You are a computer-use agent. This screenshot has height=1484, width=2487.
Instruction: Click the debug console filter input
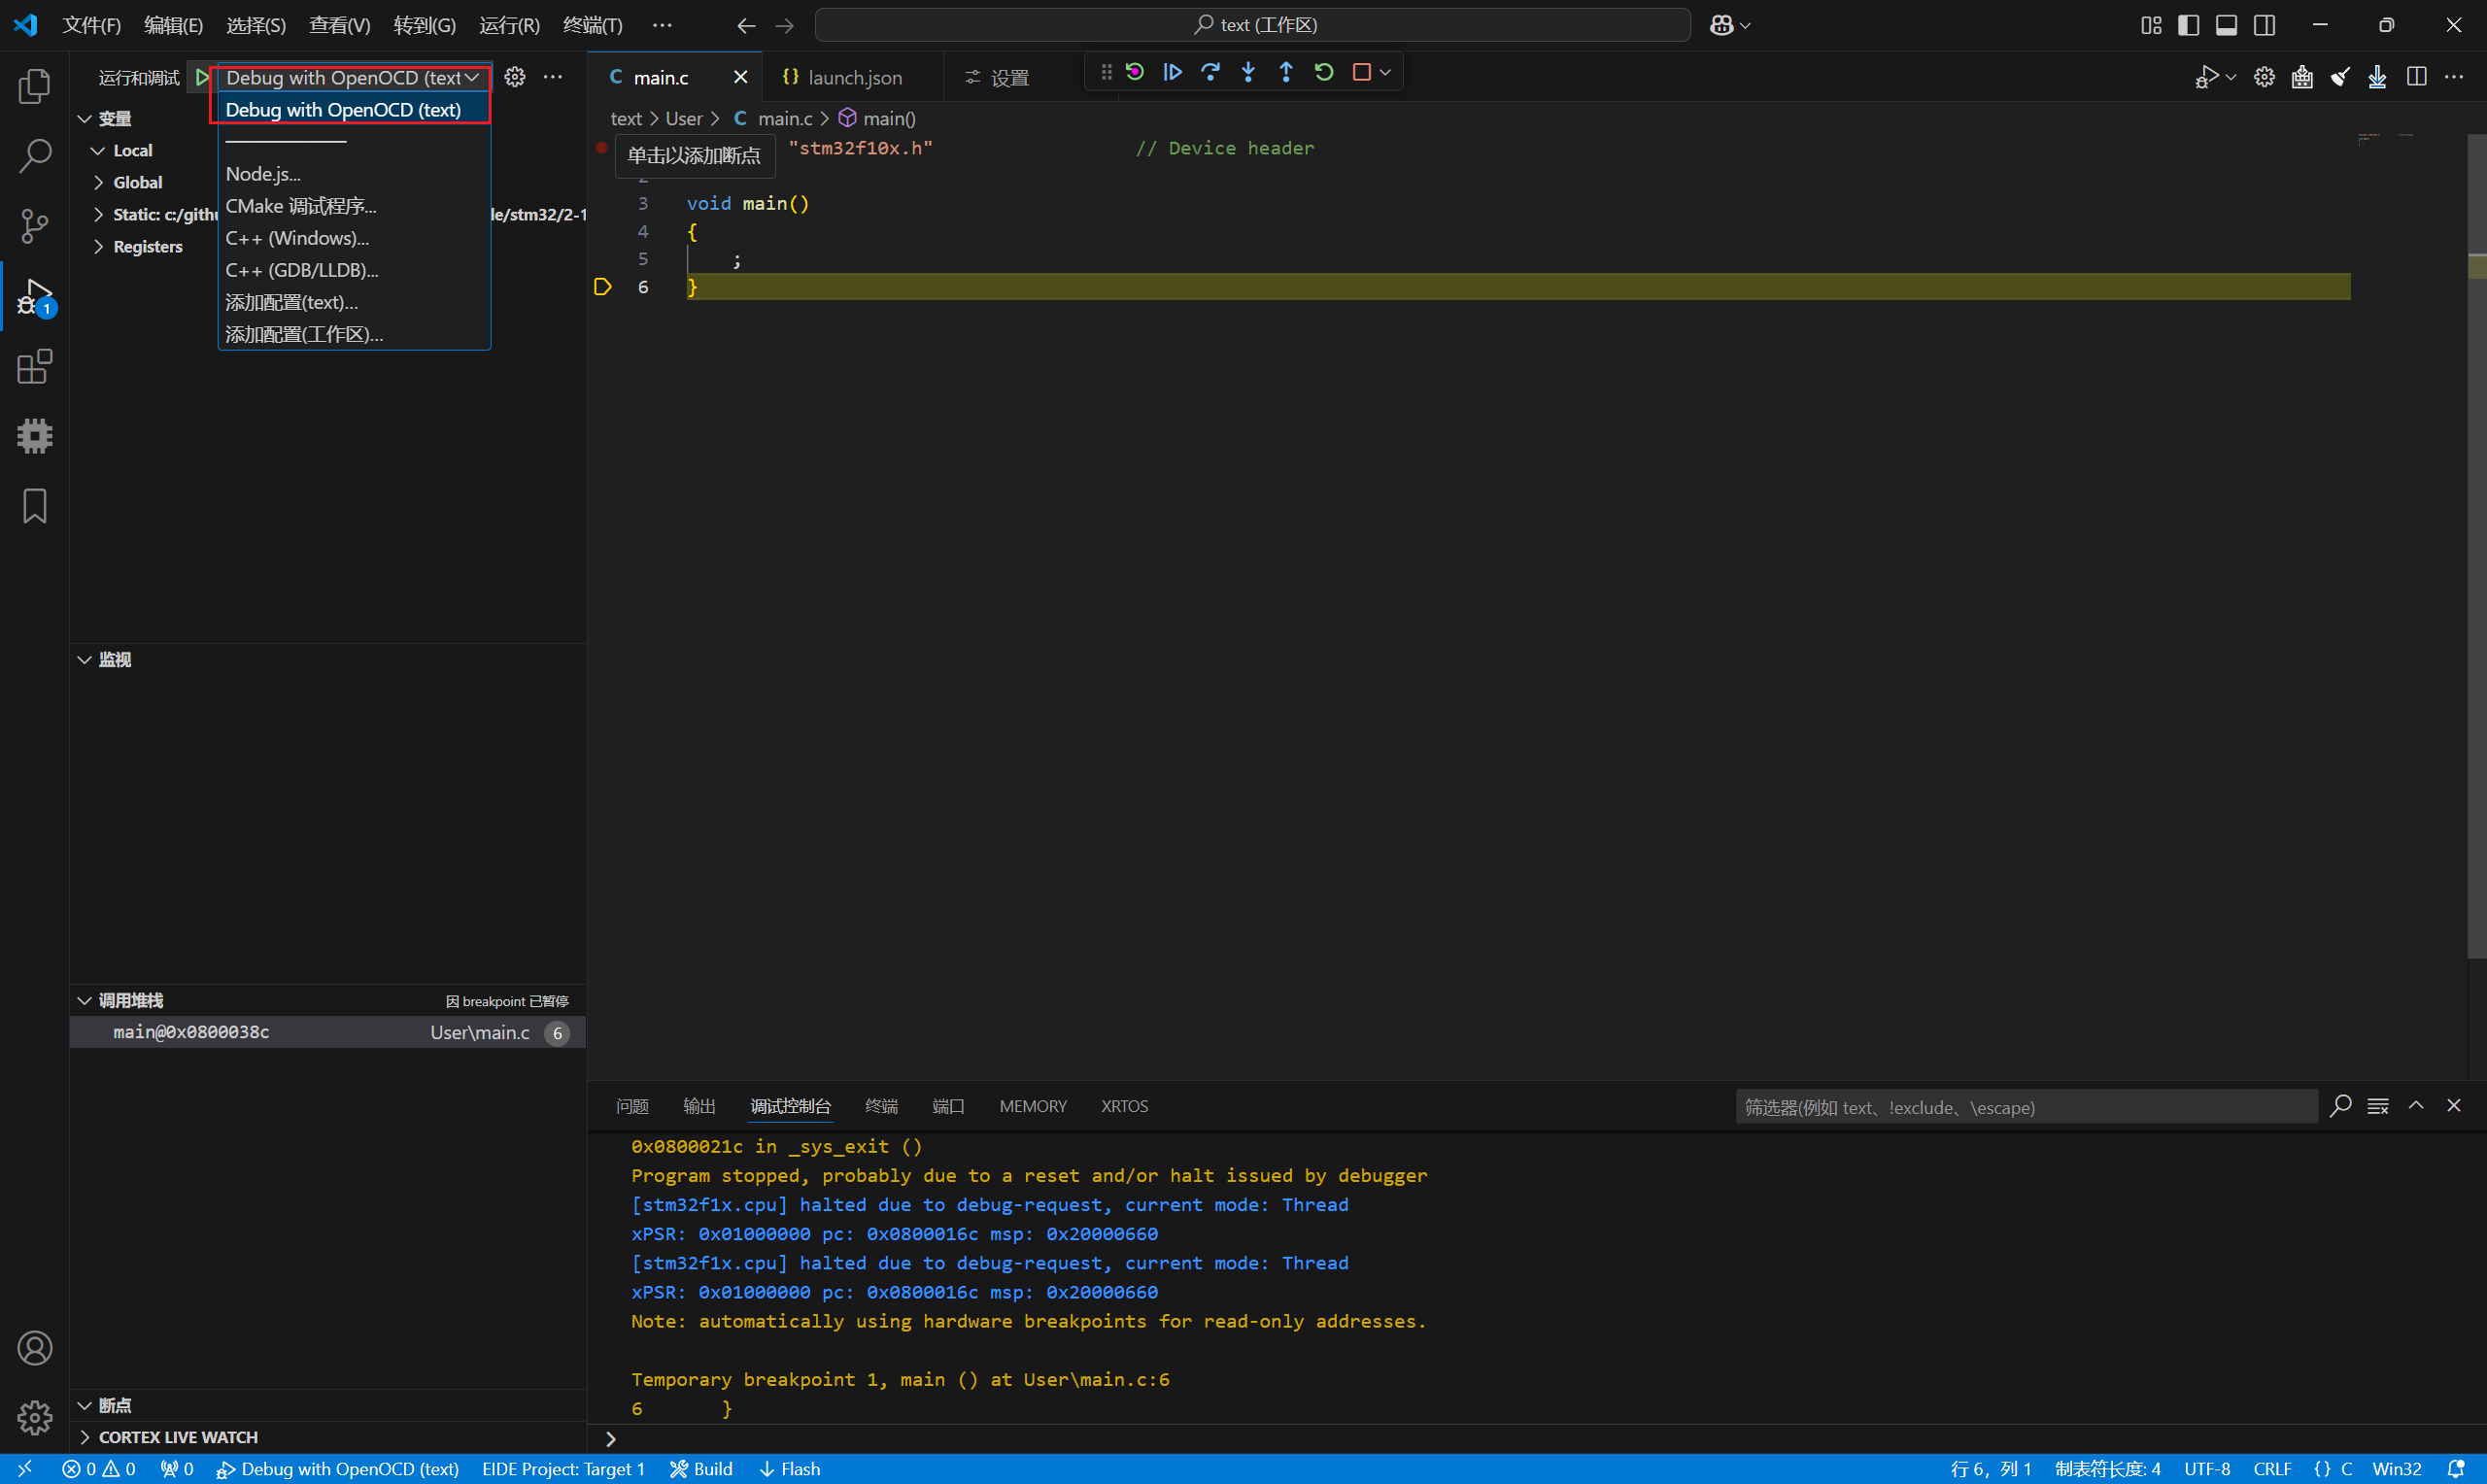click(2025, 1107)
